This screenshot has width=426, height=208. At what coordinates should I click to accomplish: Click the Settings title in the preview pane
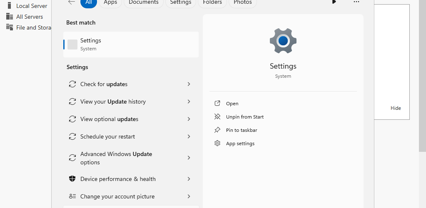pos(283,66)
